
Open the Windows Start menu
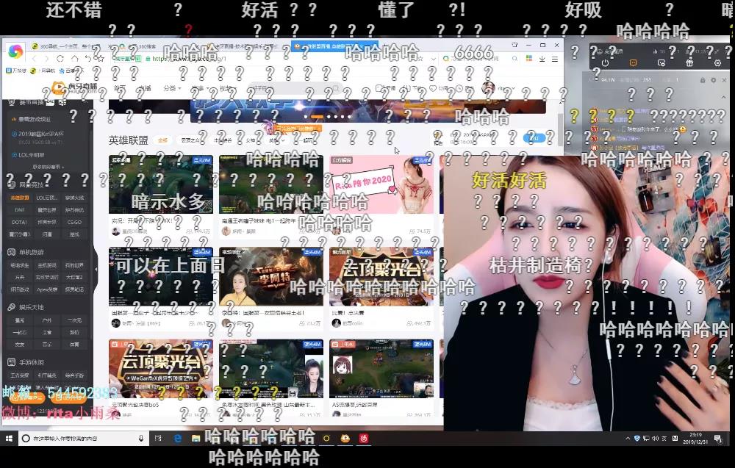[x=9, y=439]
